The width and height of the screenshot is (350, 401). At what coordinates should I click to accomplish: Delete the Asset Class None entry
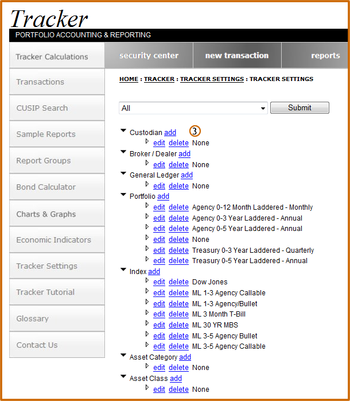[x=178, y=389]
